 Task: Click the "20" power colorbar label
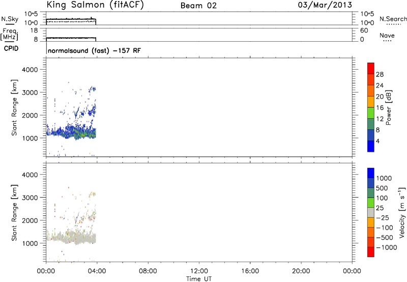tap(380, 97)
